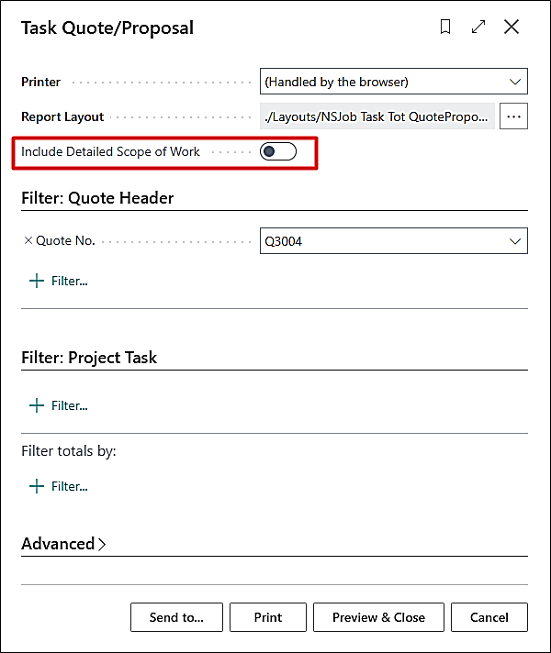Click the plus icon under Quote Header filters
The height and width of the screenshot is (653, 551).
(x=37, y=281)
